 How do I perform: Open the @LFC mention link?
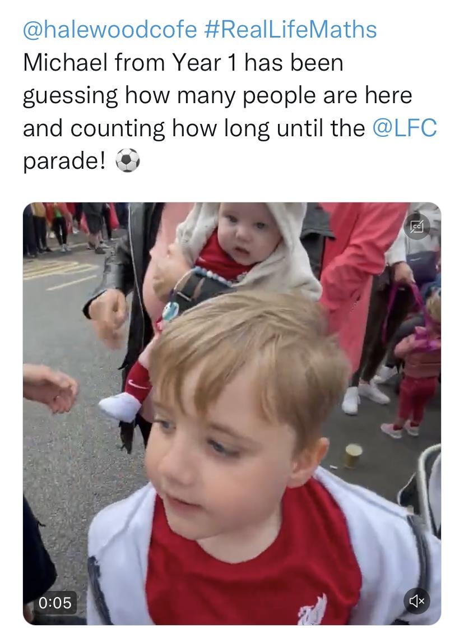coord(405,128)
